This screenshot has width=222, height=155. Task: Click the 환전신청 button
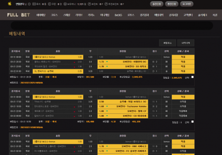click(171, 4)
